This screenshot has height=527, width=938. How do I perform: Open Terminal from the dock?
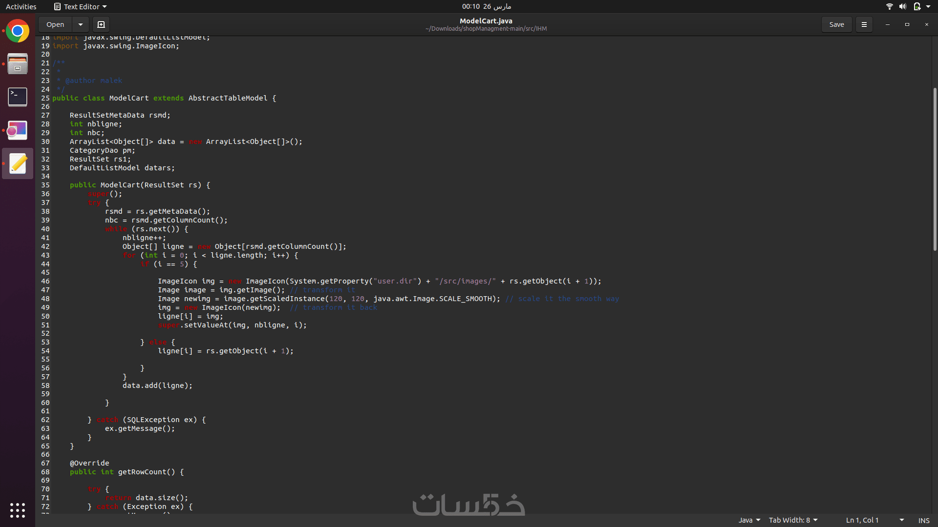18,97
